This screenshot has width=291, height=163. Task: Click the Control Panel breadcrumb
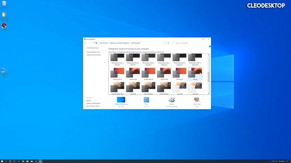click(103, 43)
